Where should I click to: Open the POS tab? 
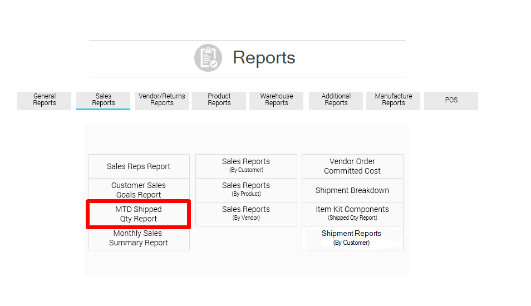coord(451,100)
